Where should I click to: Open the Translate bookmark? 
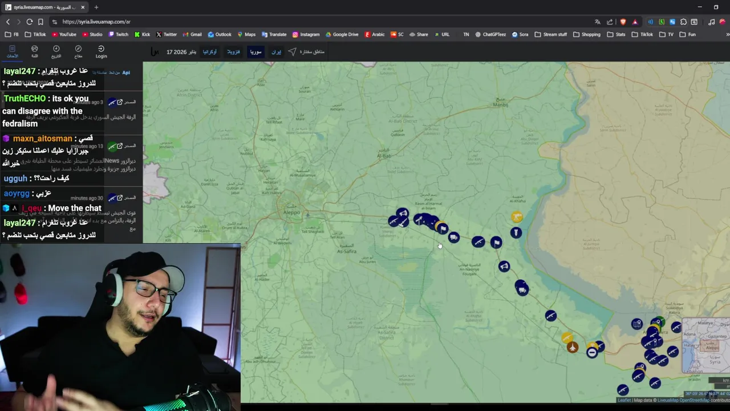274,34
